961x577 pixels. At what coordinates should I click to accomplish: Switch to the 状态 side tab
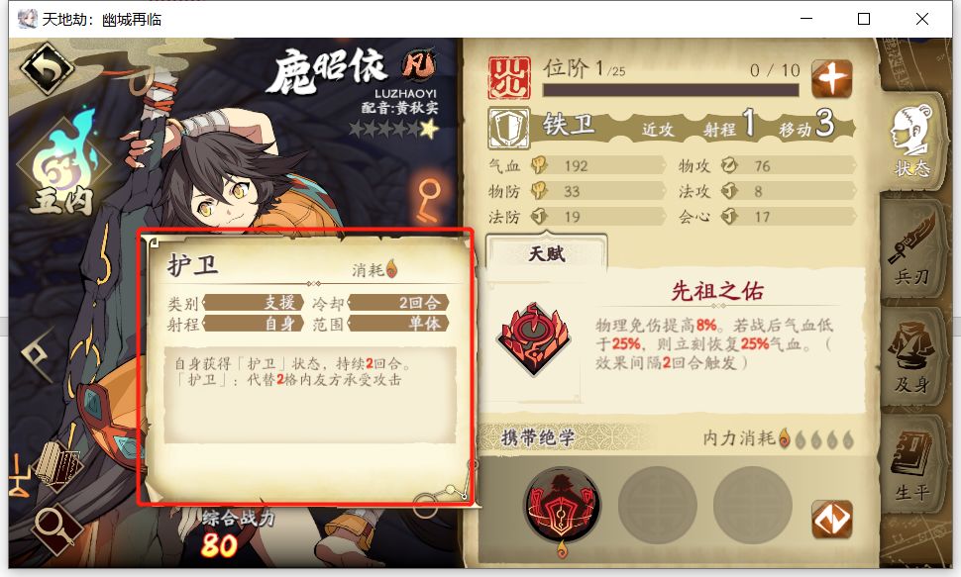(912, 142)
